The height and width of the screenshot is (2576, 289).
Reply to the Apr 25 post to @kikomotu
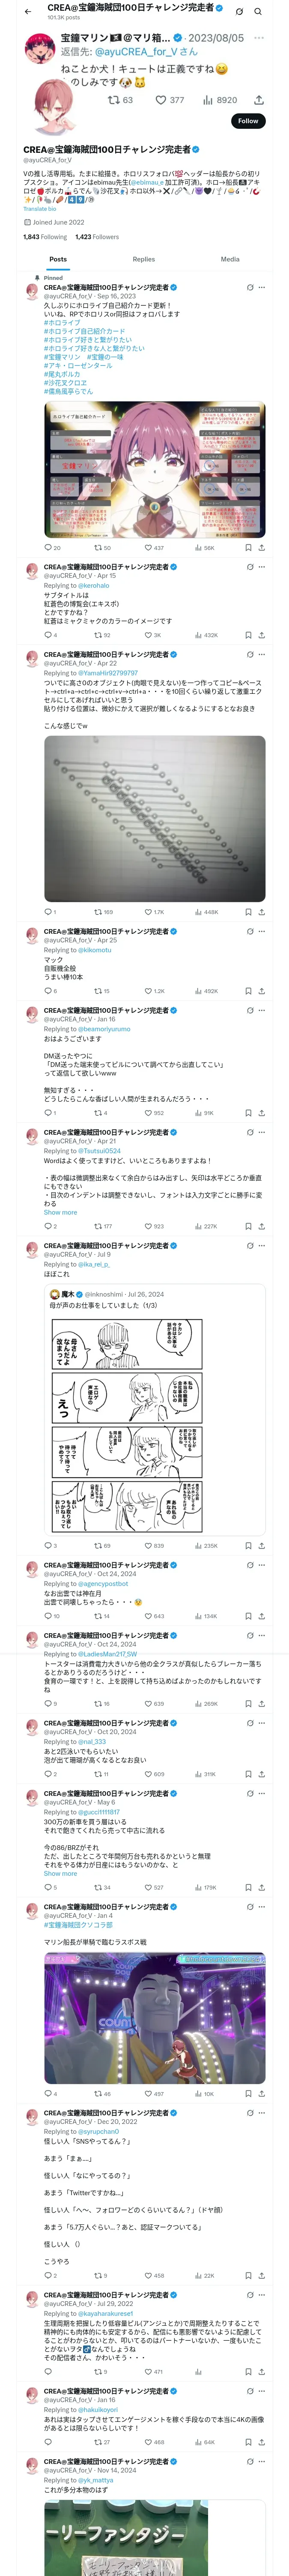(x=48, y=991)
